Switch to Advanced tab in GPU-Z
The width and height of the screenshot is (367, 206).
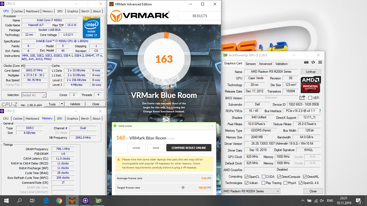[265, 64]
